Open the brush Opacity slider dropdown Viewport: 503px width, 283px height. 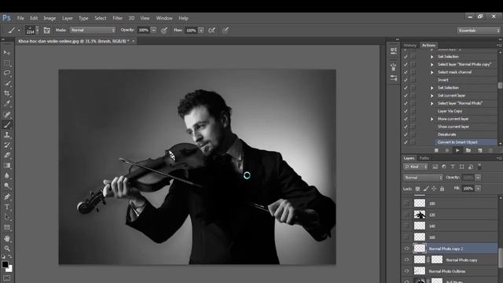pyautogui.click(x=153, y=30)
